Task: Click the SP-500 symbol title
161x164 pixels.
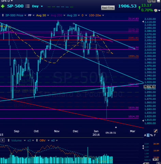Action: (x=15, y=6)
